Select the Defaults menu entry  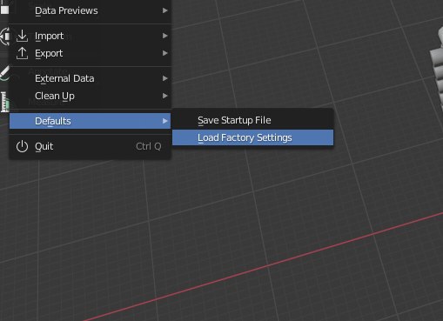pyautogui.click(x=91, y=121)
